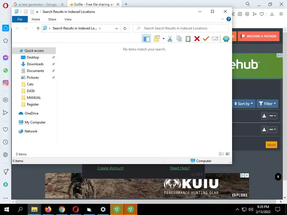Toggle the navigation pane toolbar button
Image resolution: width=287 pixels, height=215 pixels.
146,39
